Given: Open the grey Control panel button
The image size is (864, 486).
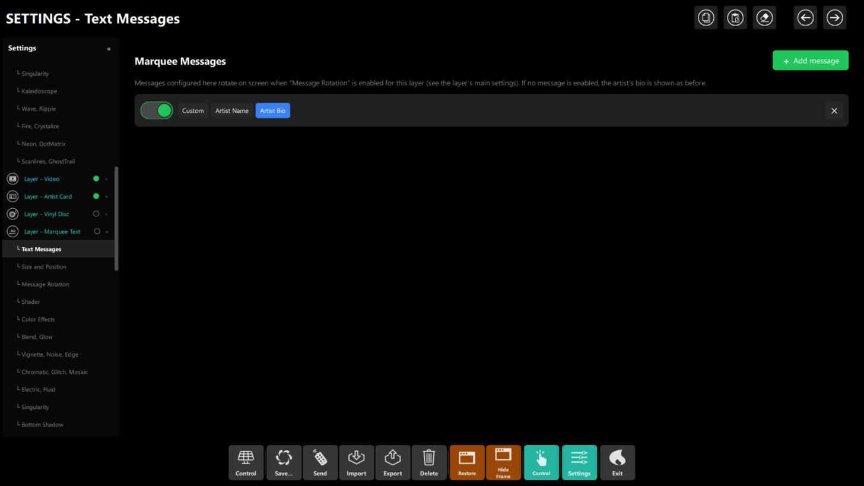Looking at the screenshot, I should click(x=246, y=462).
